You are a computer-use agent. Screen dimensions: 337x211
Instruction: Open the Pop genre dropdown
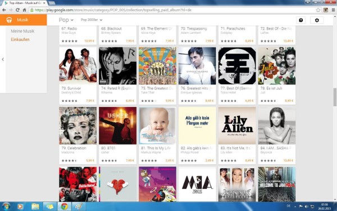coord(66,20)
